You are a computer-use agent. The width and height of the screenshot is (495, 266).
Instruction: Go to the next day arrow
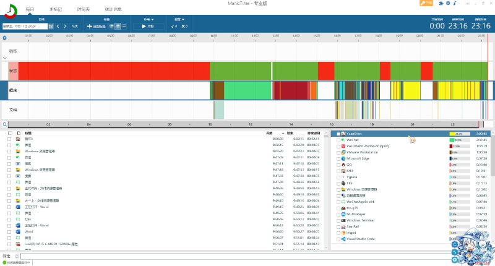65,26
